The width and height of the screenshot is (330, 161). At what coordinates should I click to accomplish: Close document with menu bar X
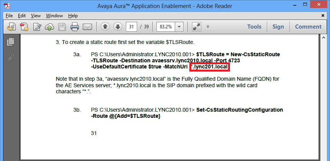point(323,15)
